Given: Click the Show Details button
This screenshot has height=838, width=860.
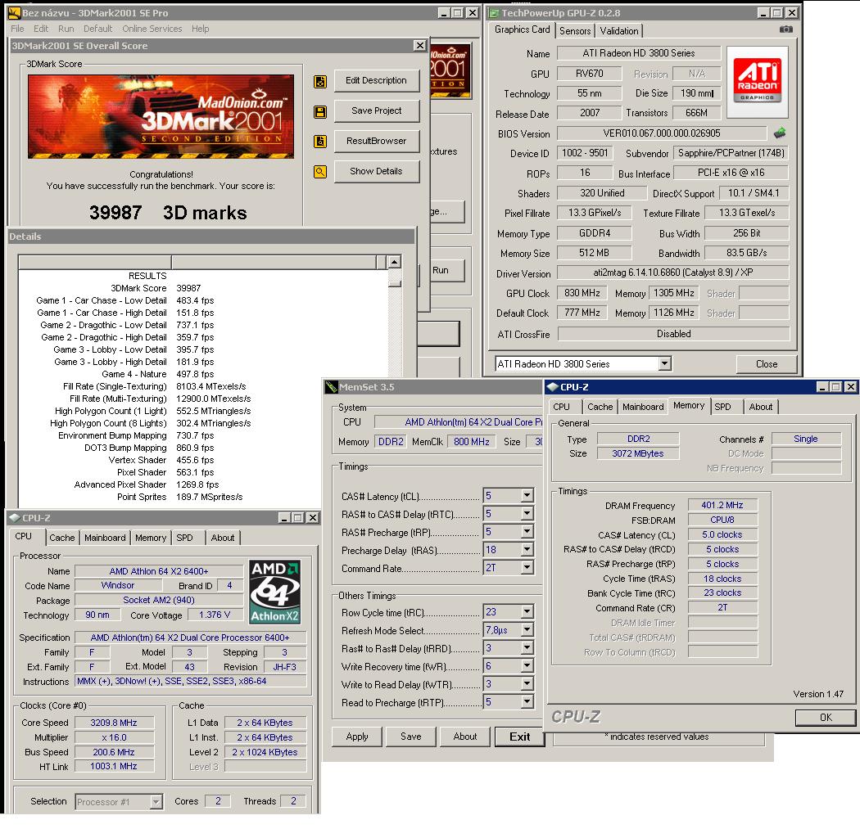Looking at the screenshot, I should (x=377, y=171).
